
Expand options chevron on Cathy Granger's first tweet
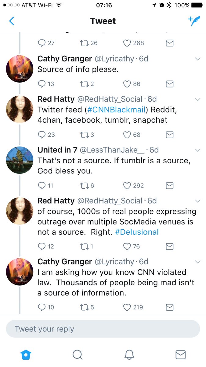click(197, 59)
